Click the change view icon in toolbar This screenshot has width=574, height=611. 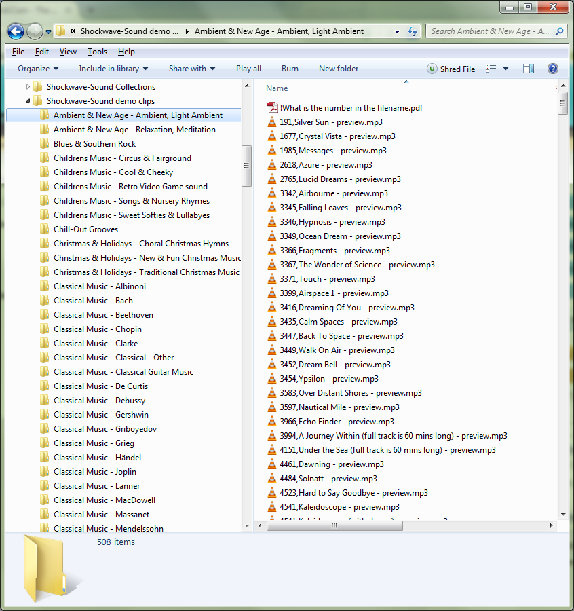click(491, 69)
